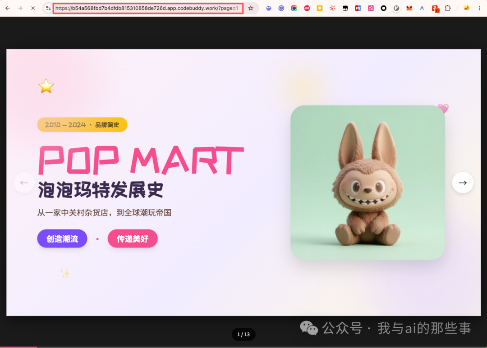This screenshot has width=487, height=348.
Task: Click the pink slide progress bar
Action: tap(18, 347)
